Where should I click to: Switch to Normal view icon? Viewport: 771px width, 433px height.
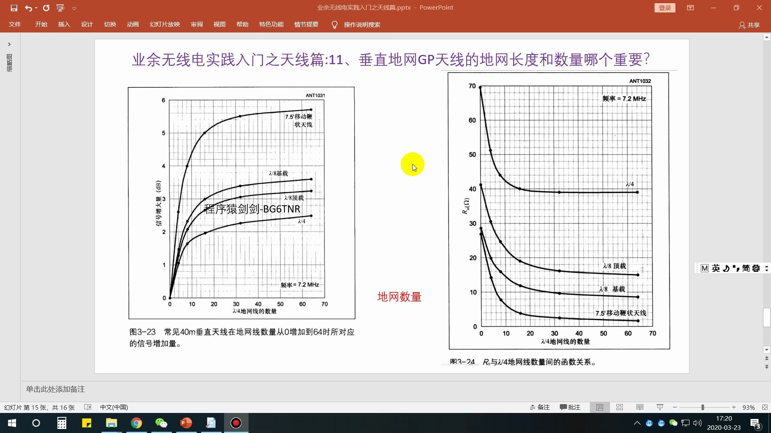point(600,407)
